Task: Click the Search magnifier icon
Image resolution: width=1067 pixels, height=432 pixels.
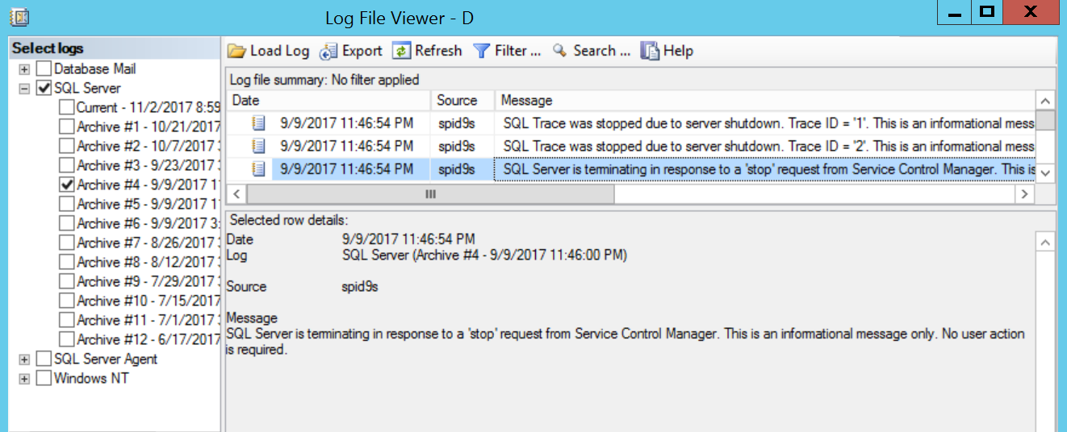Action: (560, 51)
